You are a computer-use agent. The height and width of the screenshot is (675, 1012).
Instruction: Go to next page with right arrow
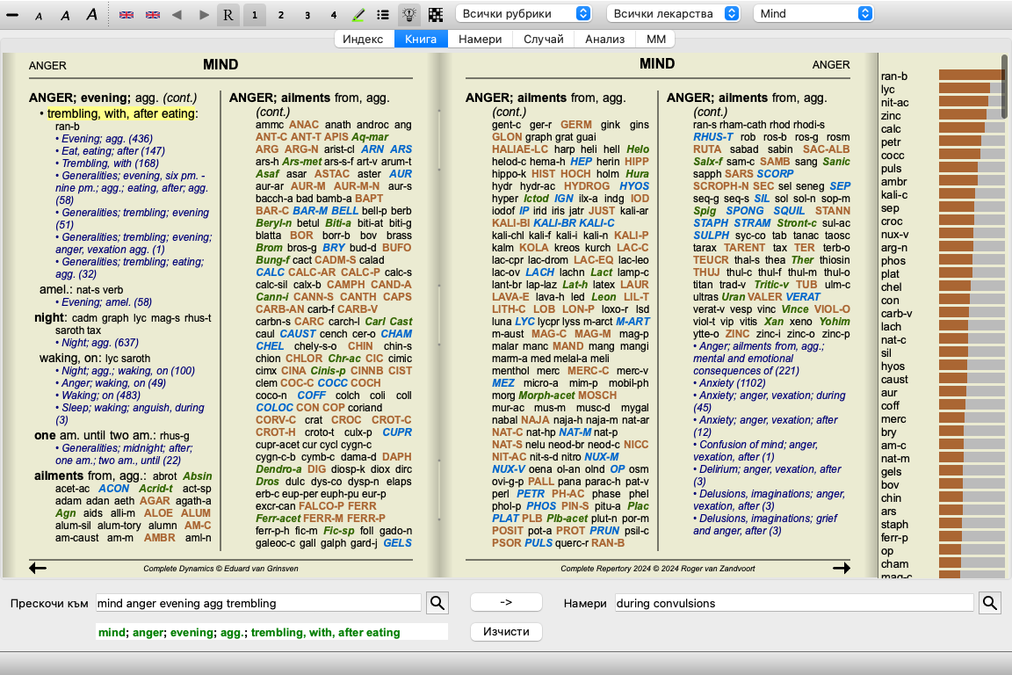click(x=842, y=568)
